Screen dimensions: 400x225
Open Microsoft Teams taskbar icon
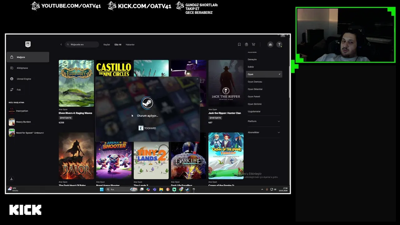[x=154, y=189]
